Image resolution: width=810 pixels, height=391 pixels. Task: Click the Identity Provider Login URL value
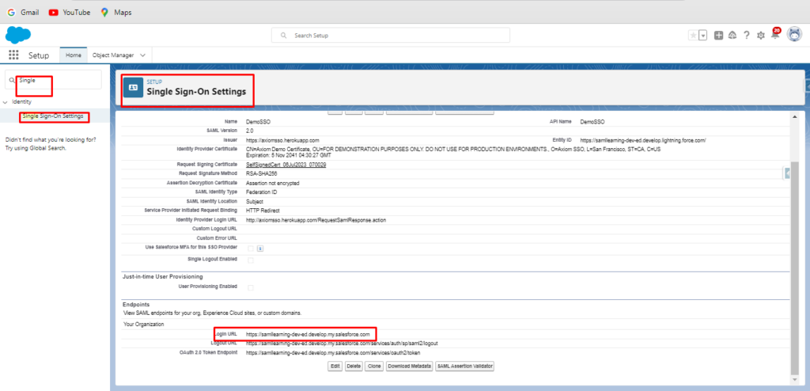click(x=316, y=220)
